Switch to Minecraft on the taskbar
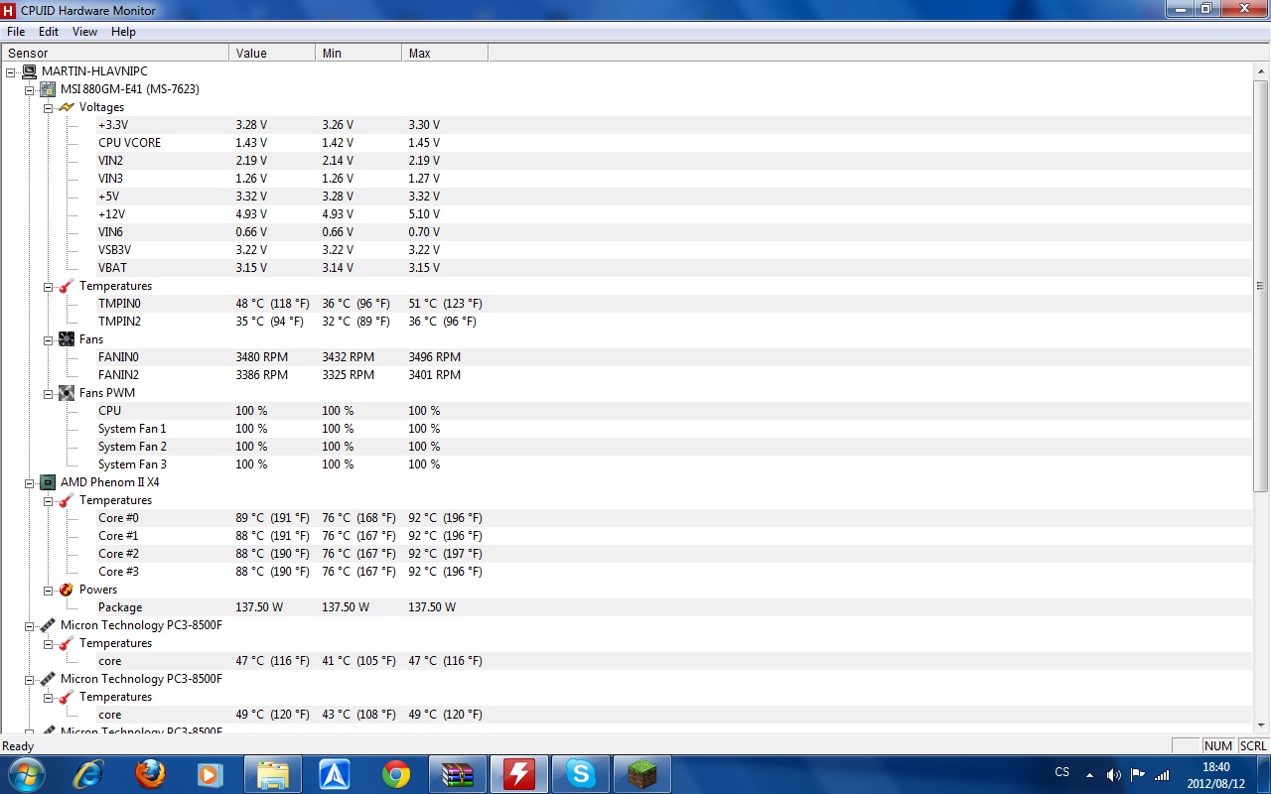The width and height of the screenshot is (1271, 794). pyautogui.click(x=642, y=774)
